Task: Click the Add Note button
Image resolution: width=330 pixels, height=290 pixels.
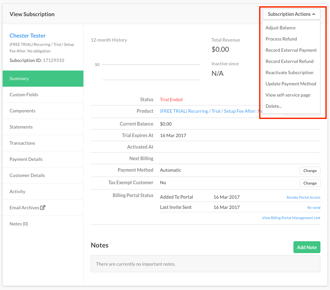Action: pyautogui.click(x=307, y=247)
